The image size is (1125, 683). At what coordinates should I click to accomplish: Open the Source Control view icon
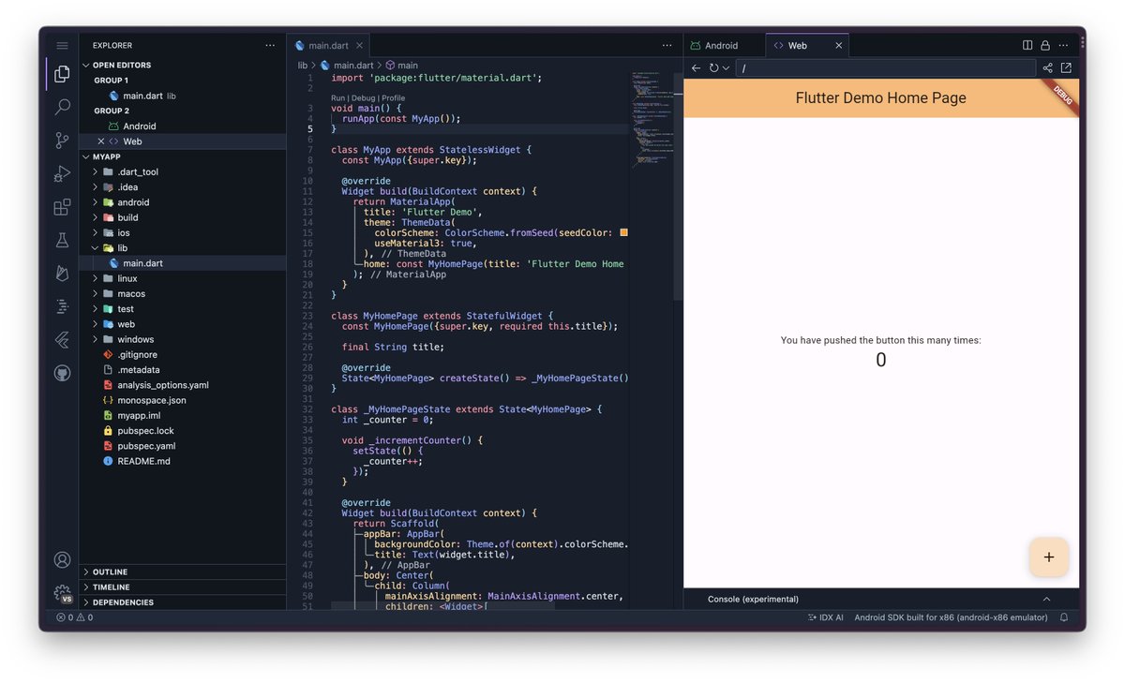click(x=62, y=141)
